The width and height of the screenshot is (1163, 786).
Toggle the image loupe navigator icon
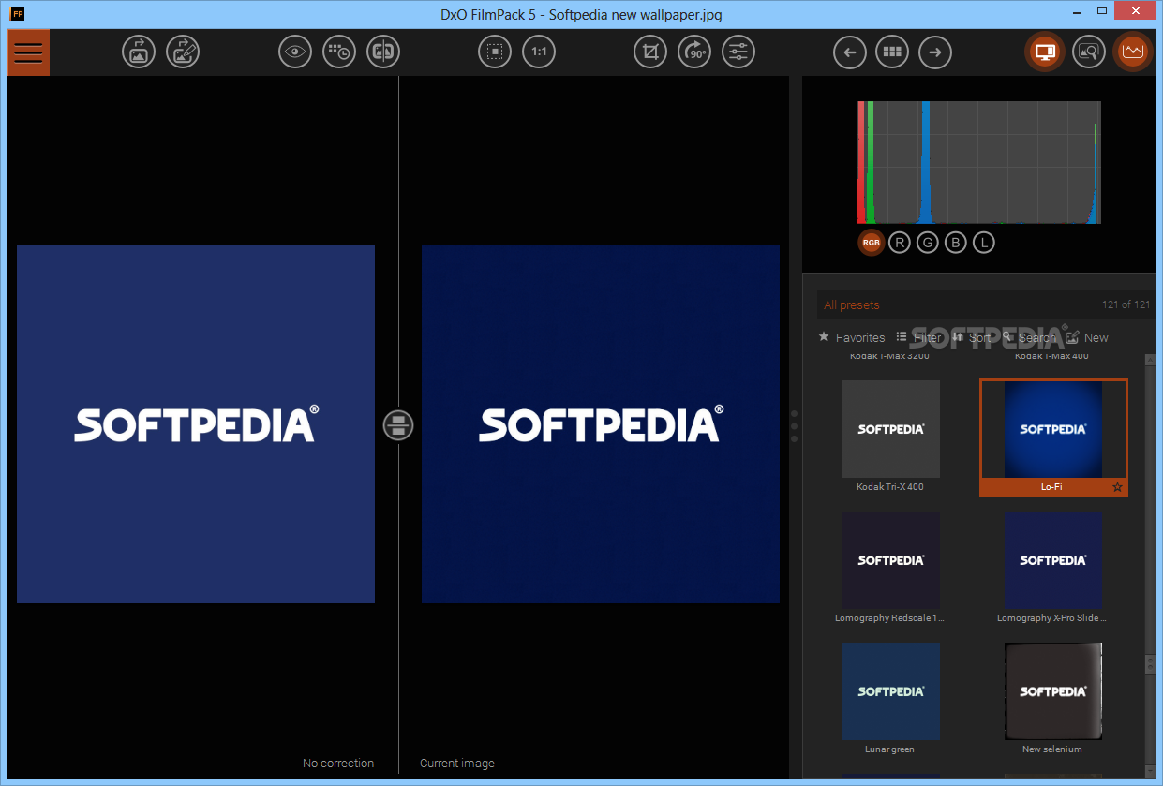click(1089, 52)
